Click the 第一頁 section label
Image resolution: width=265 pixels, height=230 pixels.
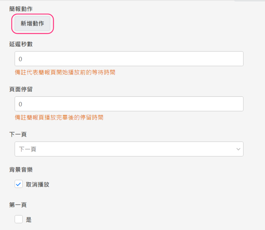18,205
